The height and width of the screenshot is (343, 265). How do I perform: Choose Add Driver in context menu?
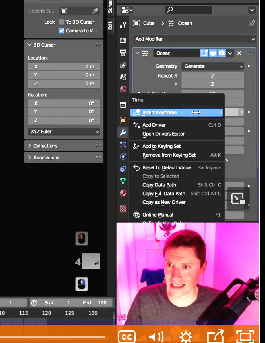[x=176, y=125]
